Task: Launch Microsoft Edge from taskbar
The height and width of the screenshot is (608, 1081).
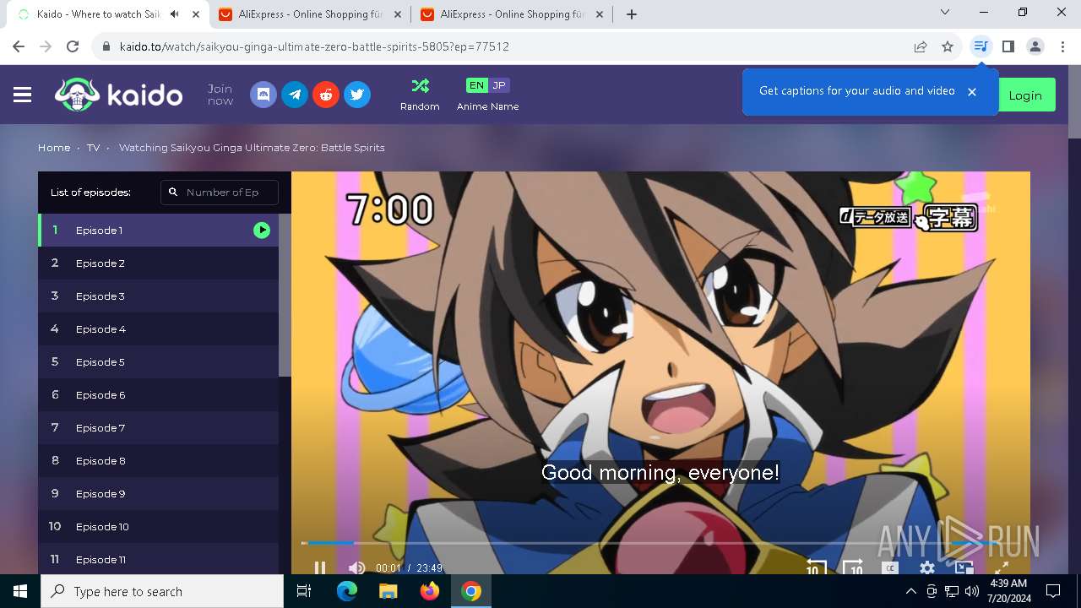Action: (347, 591)
